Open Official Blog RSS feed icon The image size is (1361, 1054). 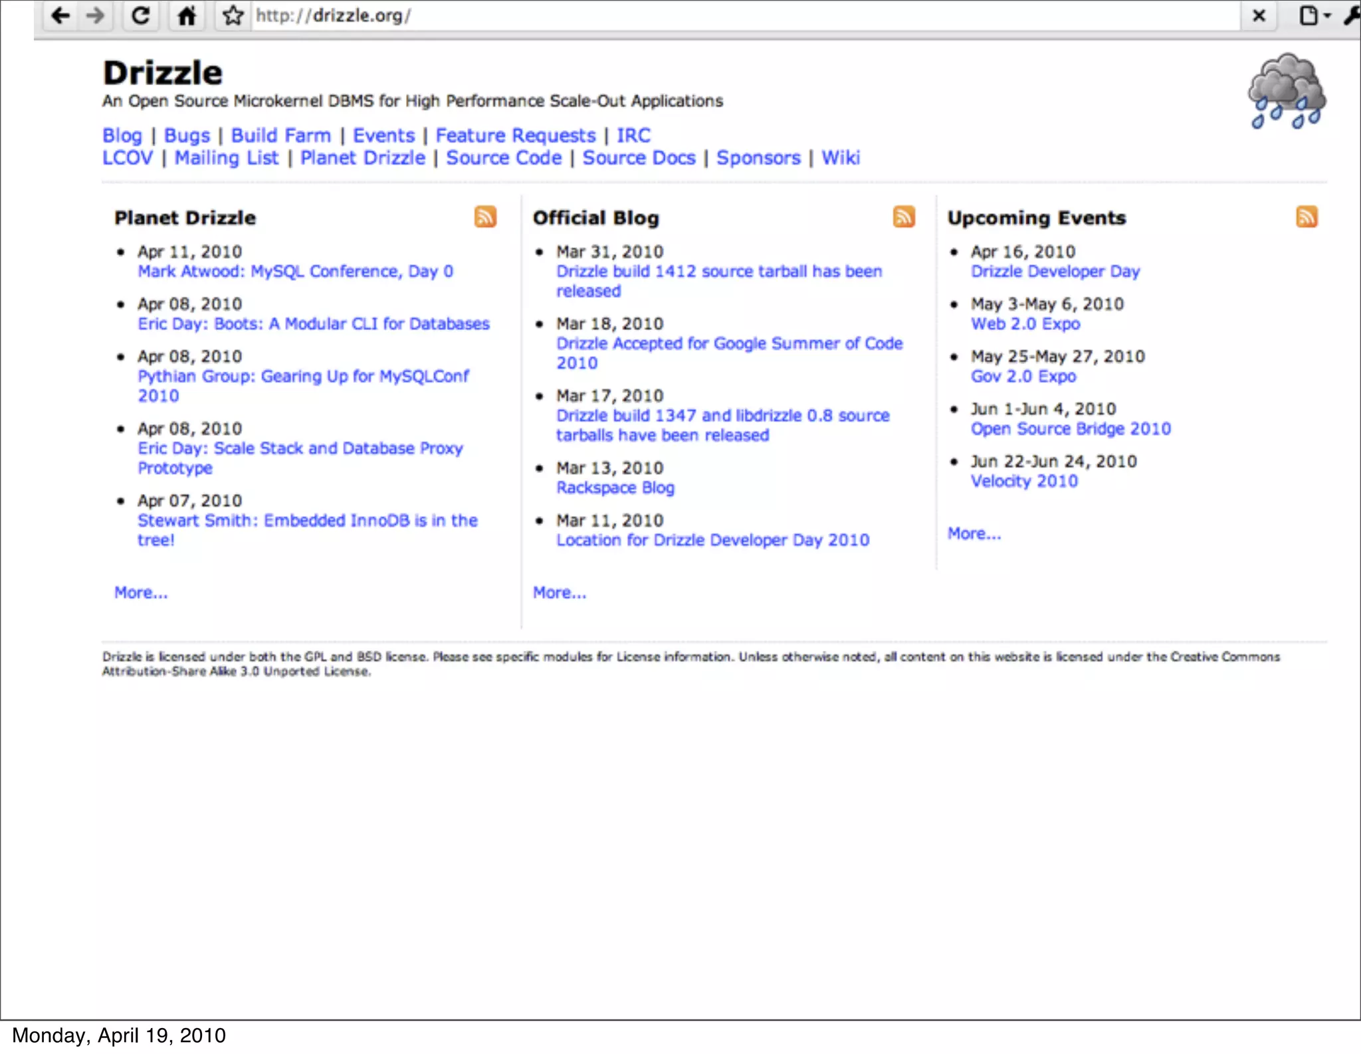pyautogui.click(x=903, y=217)
